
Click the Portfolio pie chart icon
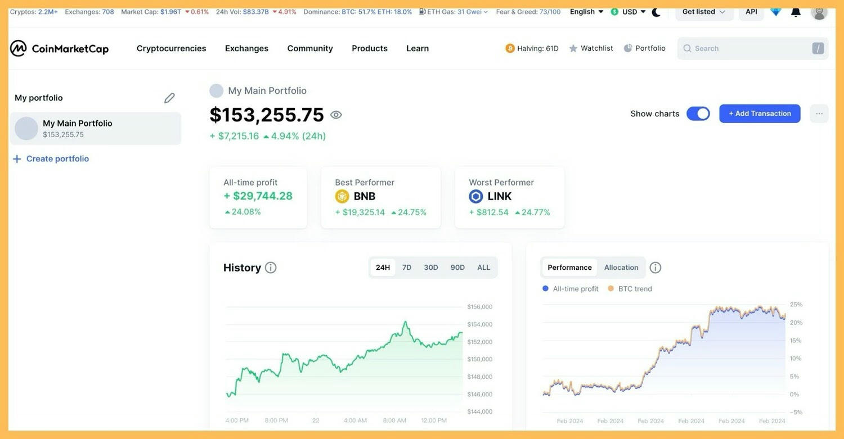click(628, 48)
